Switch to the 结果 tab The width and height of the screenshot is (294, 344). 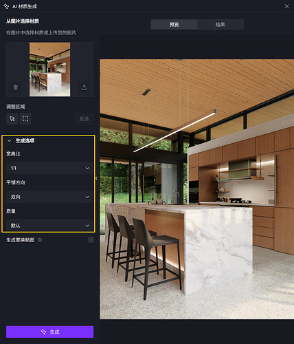tap(220, 25)
